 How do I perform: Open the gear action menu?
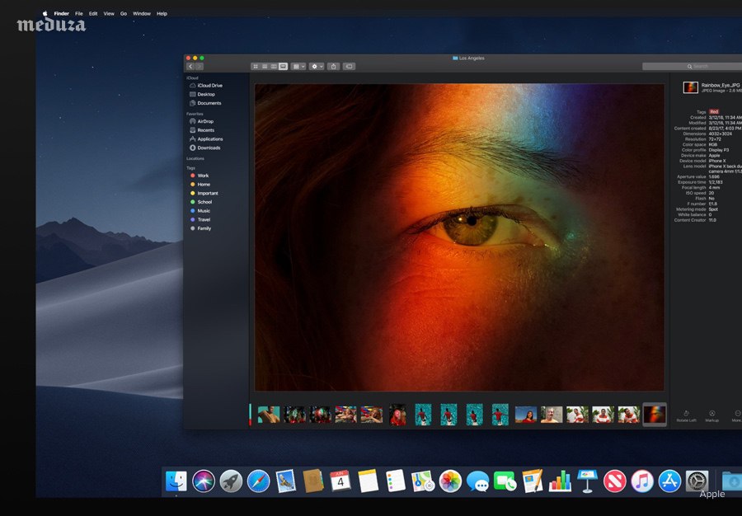click(x=317, y=67)
